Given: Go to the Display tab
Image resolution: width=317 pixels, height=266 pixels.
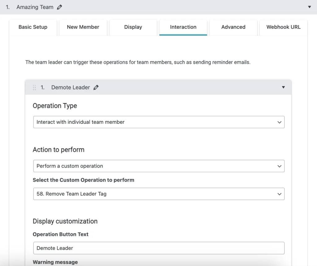Looking at the screenshot, I should coord(133,27).
